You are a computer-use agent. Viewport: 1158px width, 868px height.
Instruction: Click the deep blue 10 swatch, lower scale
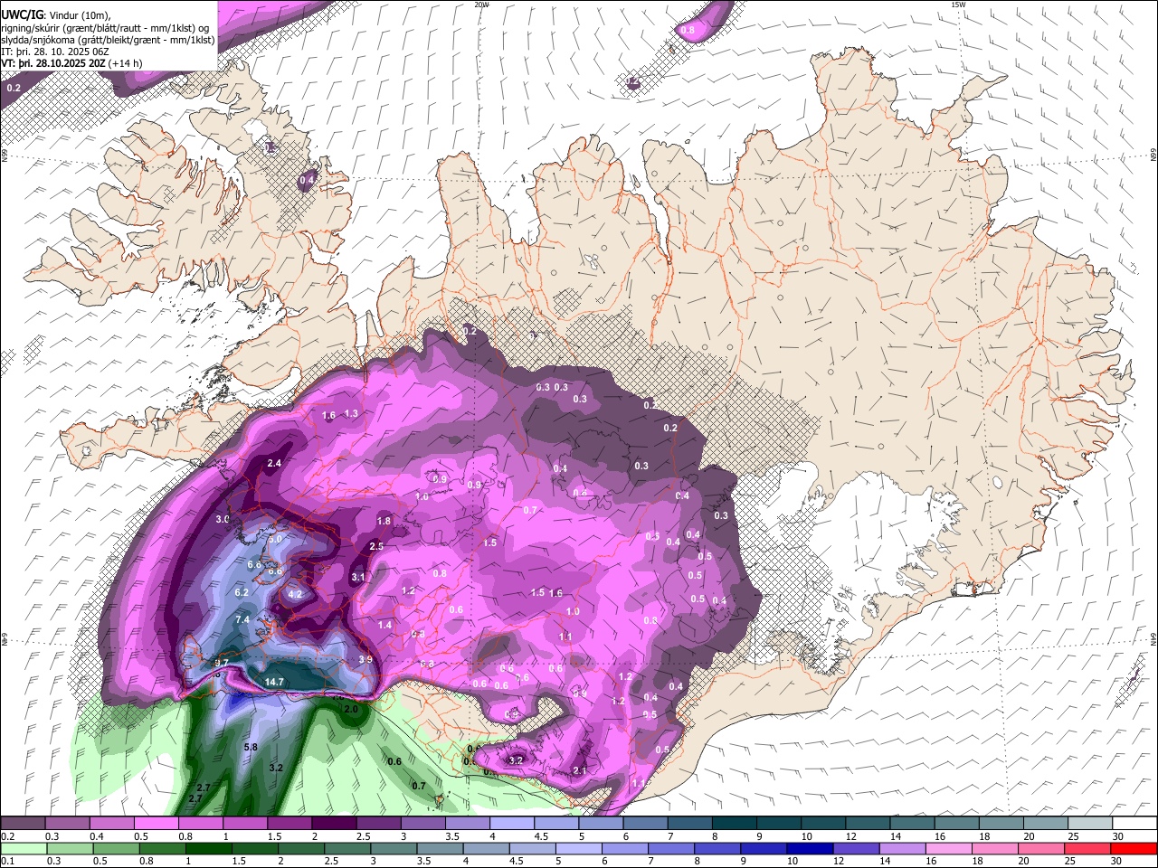[x=810, y=848]
